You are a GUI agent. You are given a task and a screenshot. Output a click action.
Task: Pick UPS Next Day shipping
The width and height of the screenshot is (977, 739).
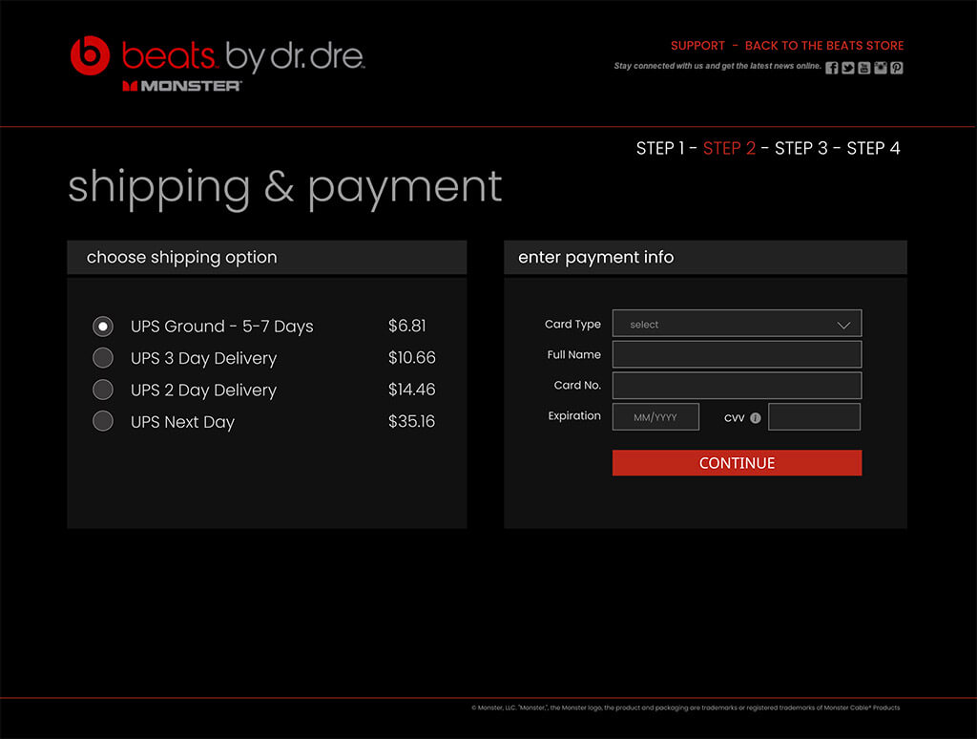tap(103, 421)
